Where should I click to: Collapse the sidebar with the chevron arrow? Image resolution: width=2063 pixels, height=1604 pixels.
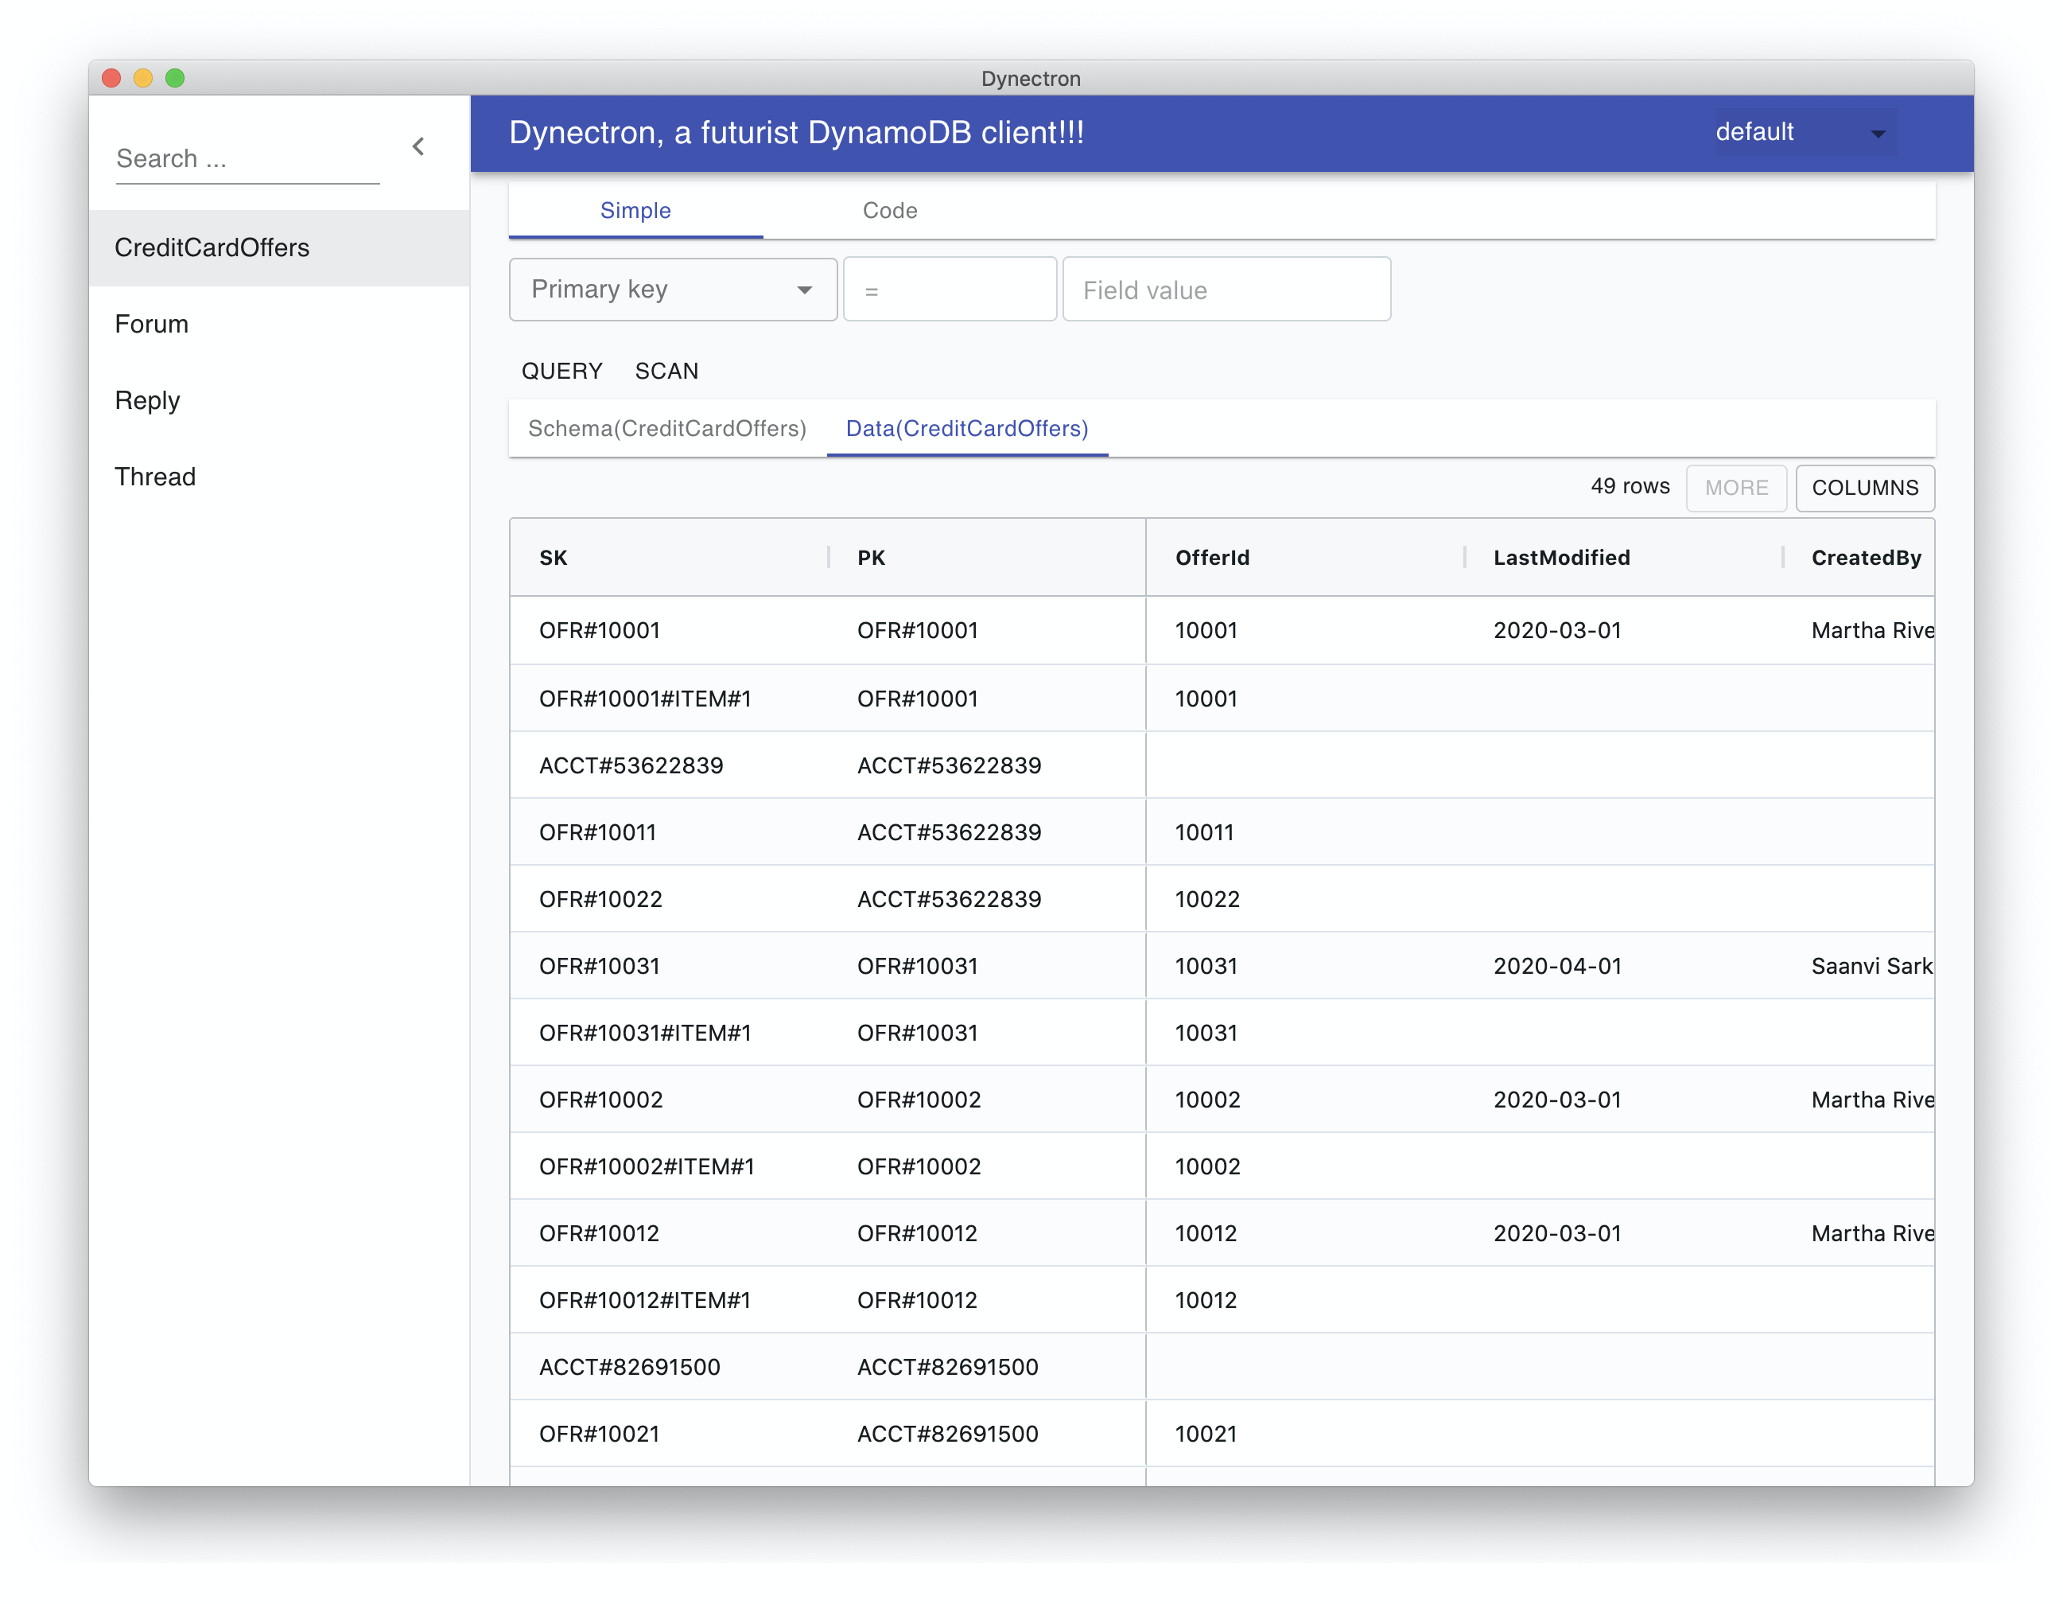[418, 146]
